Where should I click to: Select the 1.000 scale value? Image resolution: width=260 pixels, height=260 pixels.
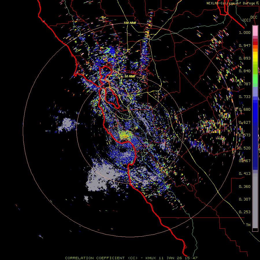(x=245, y=32)
